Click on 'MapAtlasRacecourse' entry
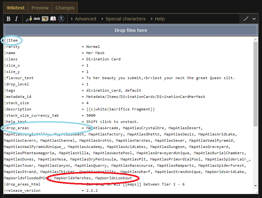The height and width of the screenshot is (198, 262). (132, 165)
